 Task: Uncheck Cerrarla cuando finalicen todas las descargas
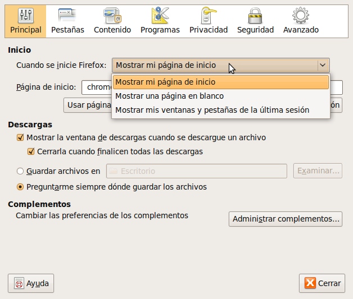tap(31, 151)
